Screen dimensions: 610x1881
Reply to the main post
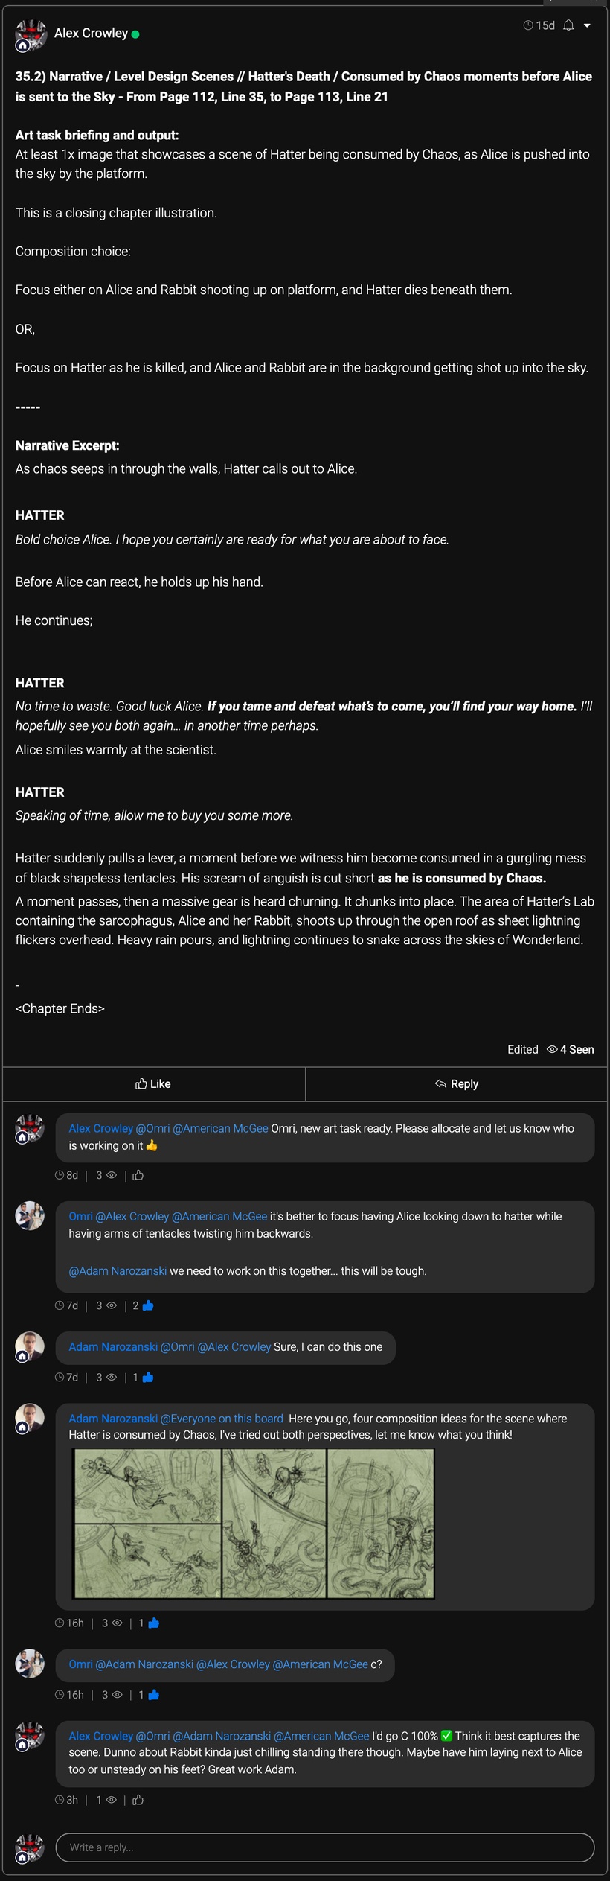tap(457, 1083)
